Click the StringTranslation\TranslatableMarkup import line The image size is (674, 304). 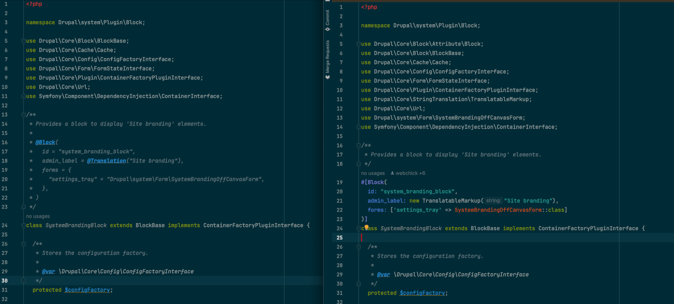click(447, 99)
